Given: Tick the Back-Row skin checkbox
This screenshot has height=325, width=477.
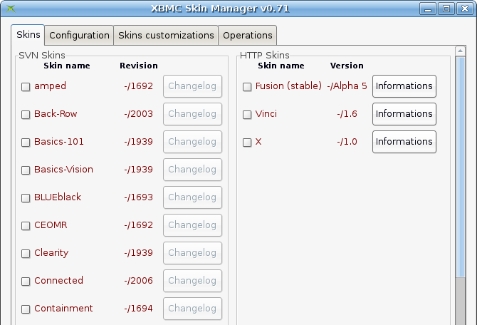Looking at the screenshot, I should (26, 115).
